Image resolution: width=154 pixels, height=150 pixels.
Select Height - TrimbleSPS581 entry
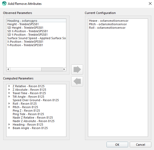click(x=36, y=24)
